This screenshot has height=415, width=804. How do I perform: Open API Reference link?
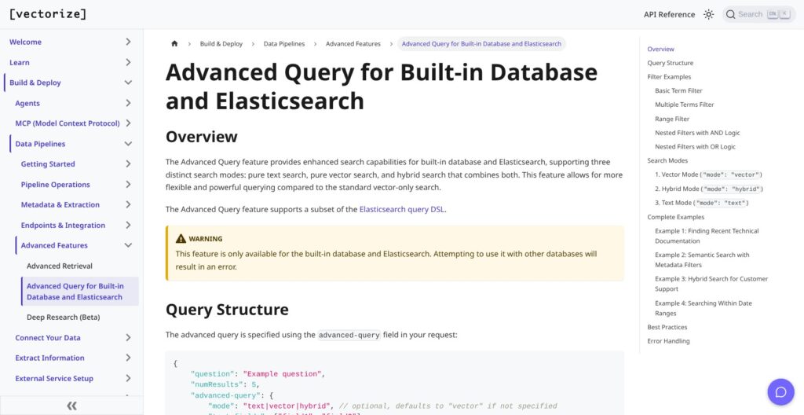point(669,14)
